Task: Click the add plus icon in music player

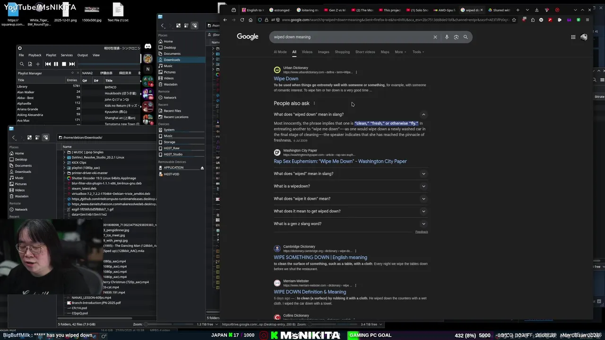Action: coord(38,64)
